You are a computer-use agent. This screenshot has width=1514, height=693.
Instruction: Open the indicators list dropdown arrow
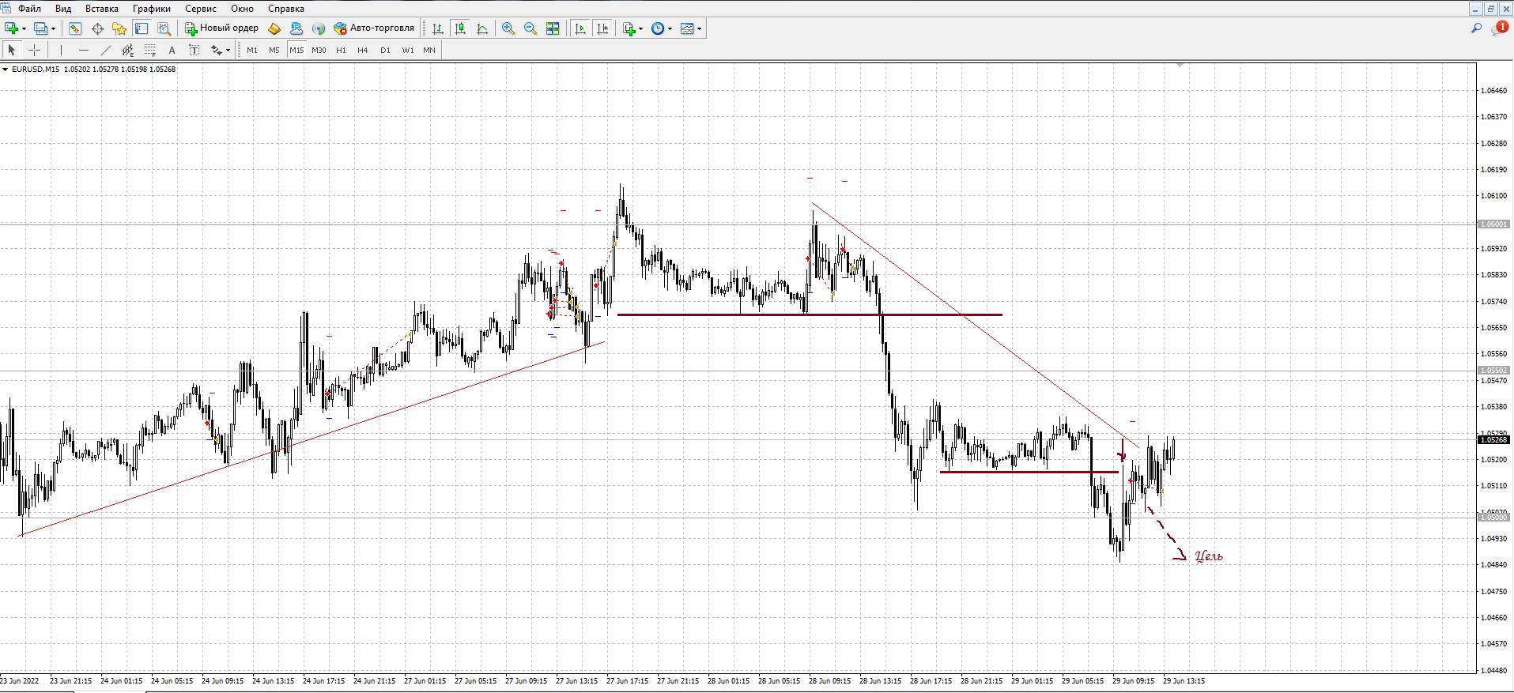coord(640,29)
